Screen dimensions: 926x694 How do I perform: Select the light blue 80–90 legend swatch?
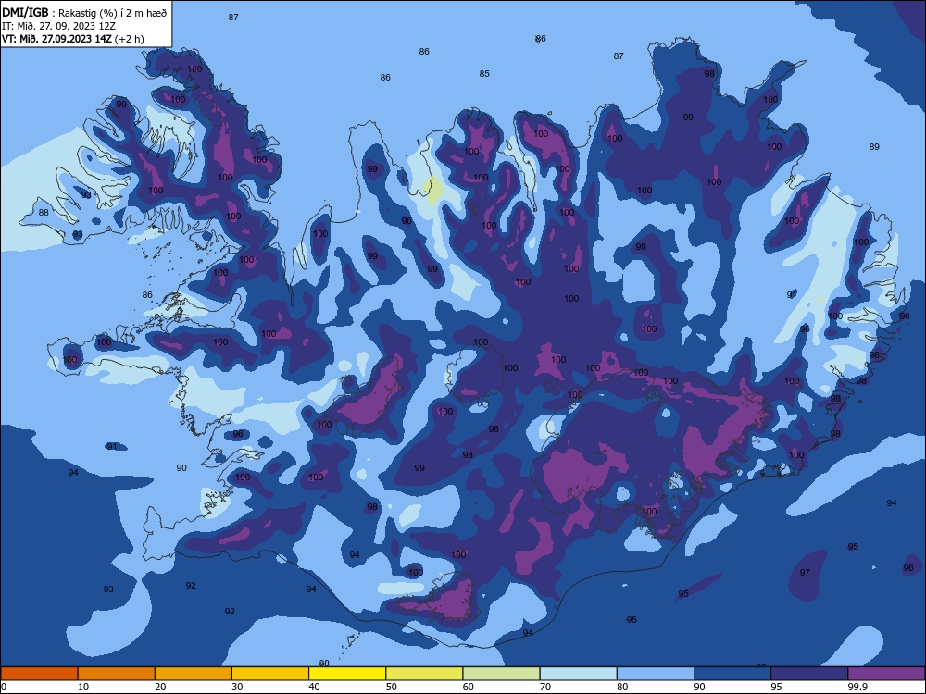[656, 674]
